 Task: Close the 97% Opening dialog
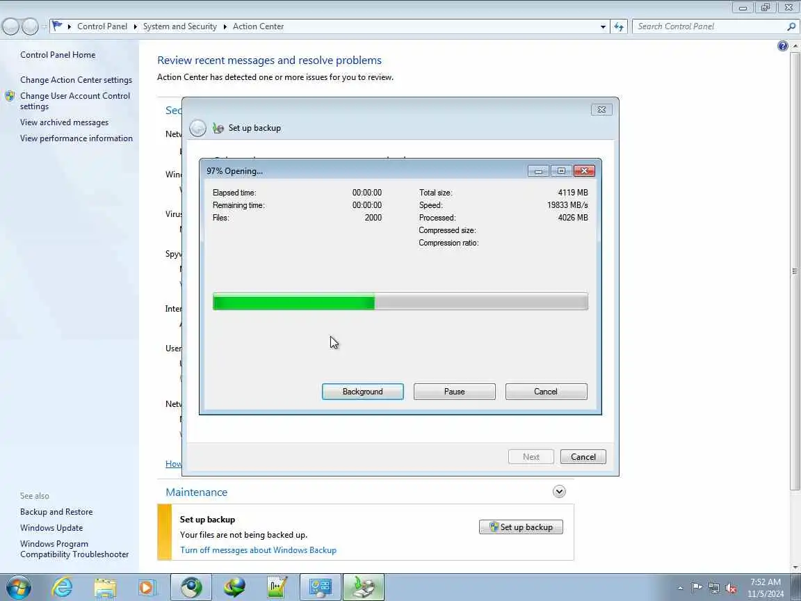pyautogui.click(x=584, y=170)
